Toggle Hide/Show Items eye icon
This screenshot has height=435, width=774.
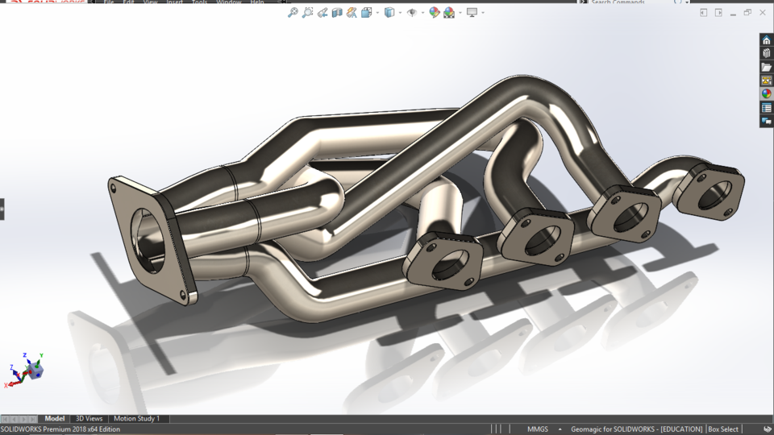412,12
